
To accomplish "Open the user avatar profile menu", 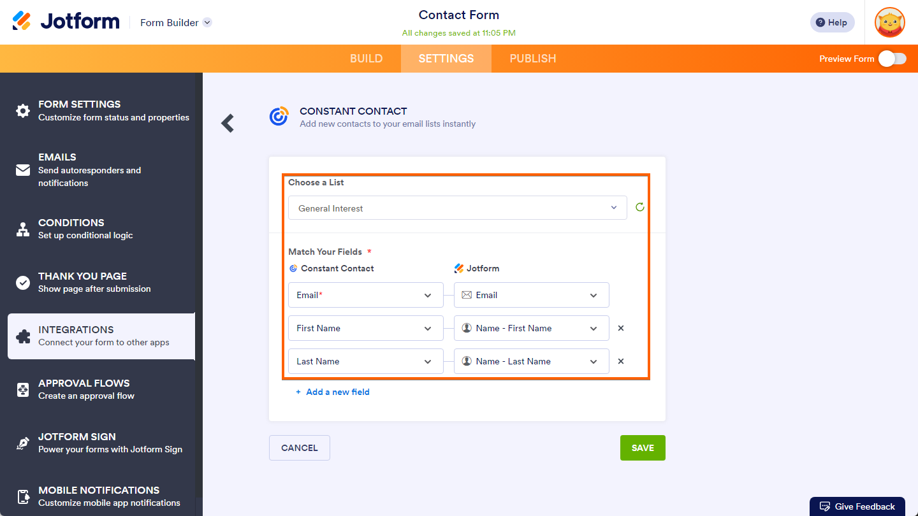I will tap(889, 22).
